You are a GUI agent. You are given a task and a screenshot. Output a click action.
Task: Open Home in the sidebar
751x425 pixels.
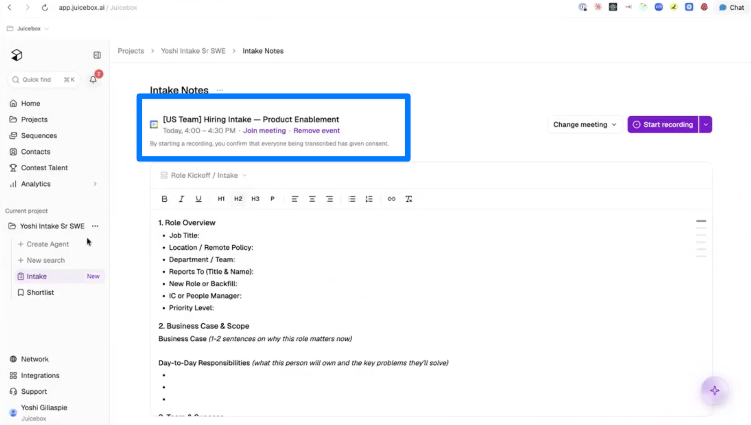[x=31, y=104]
